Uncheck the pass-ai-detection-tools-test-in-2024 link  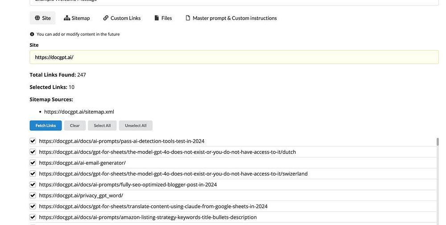click(33, 141)
